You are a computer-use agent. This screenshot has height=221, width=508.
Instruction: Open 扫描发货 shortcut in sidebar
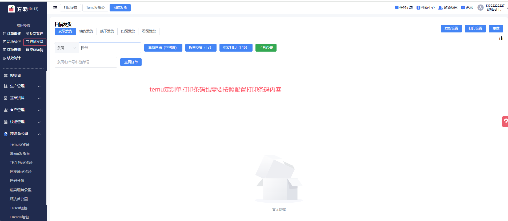(35, 42)
